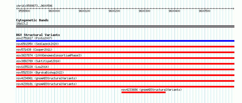Click the esv3892789 (Suktitipat2014) label
The height and width of the screenshot is (103, 242).
(38, 61)
